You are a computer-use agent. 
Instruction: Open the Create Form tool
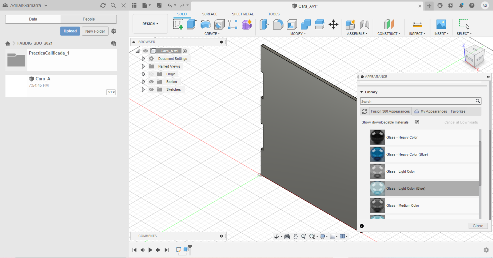click(x=247, y=24)
